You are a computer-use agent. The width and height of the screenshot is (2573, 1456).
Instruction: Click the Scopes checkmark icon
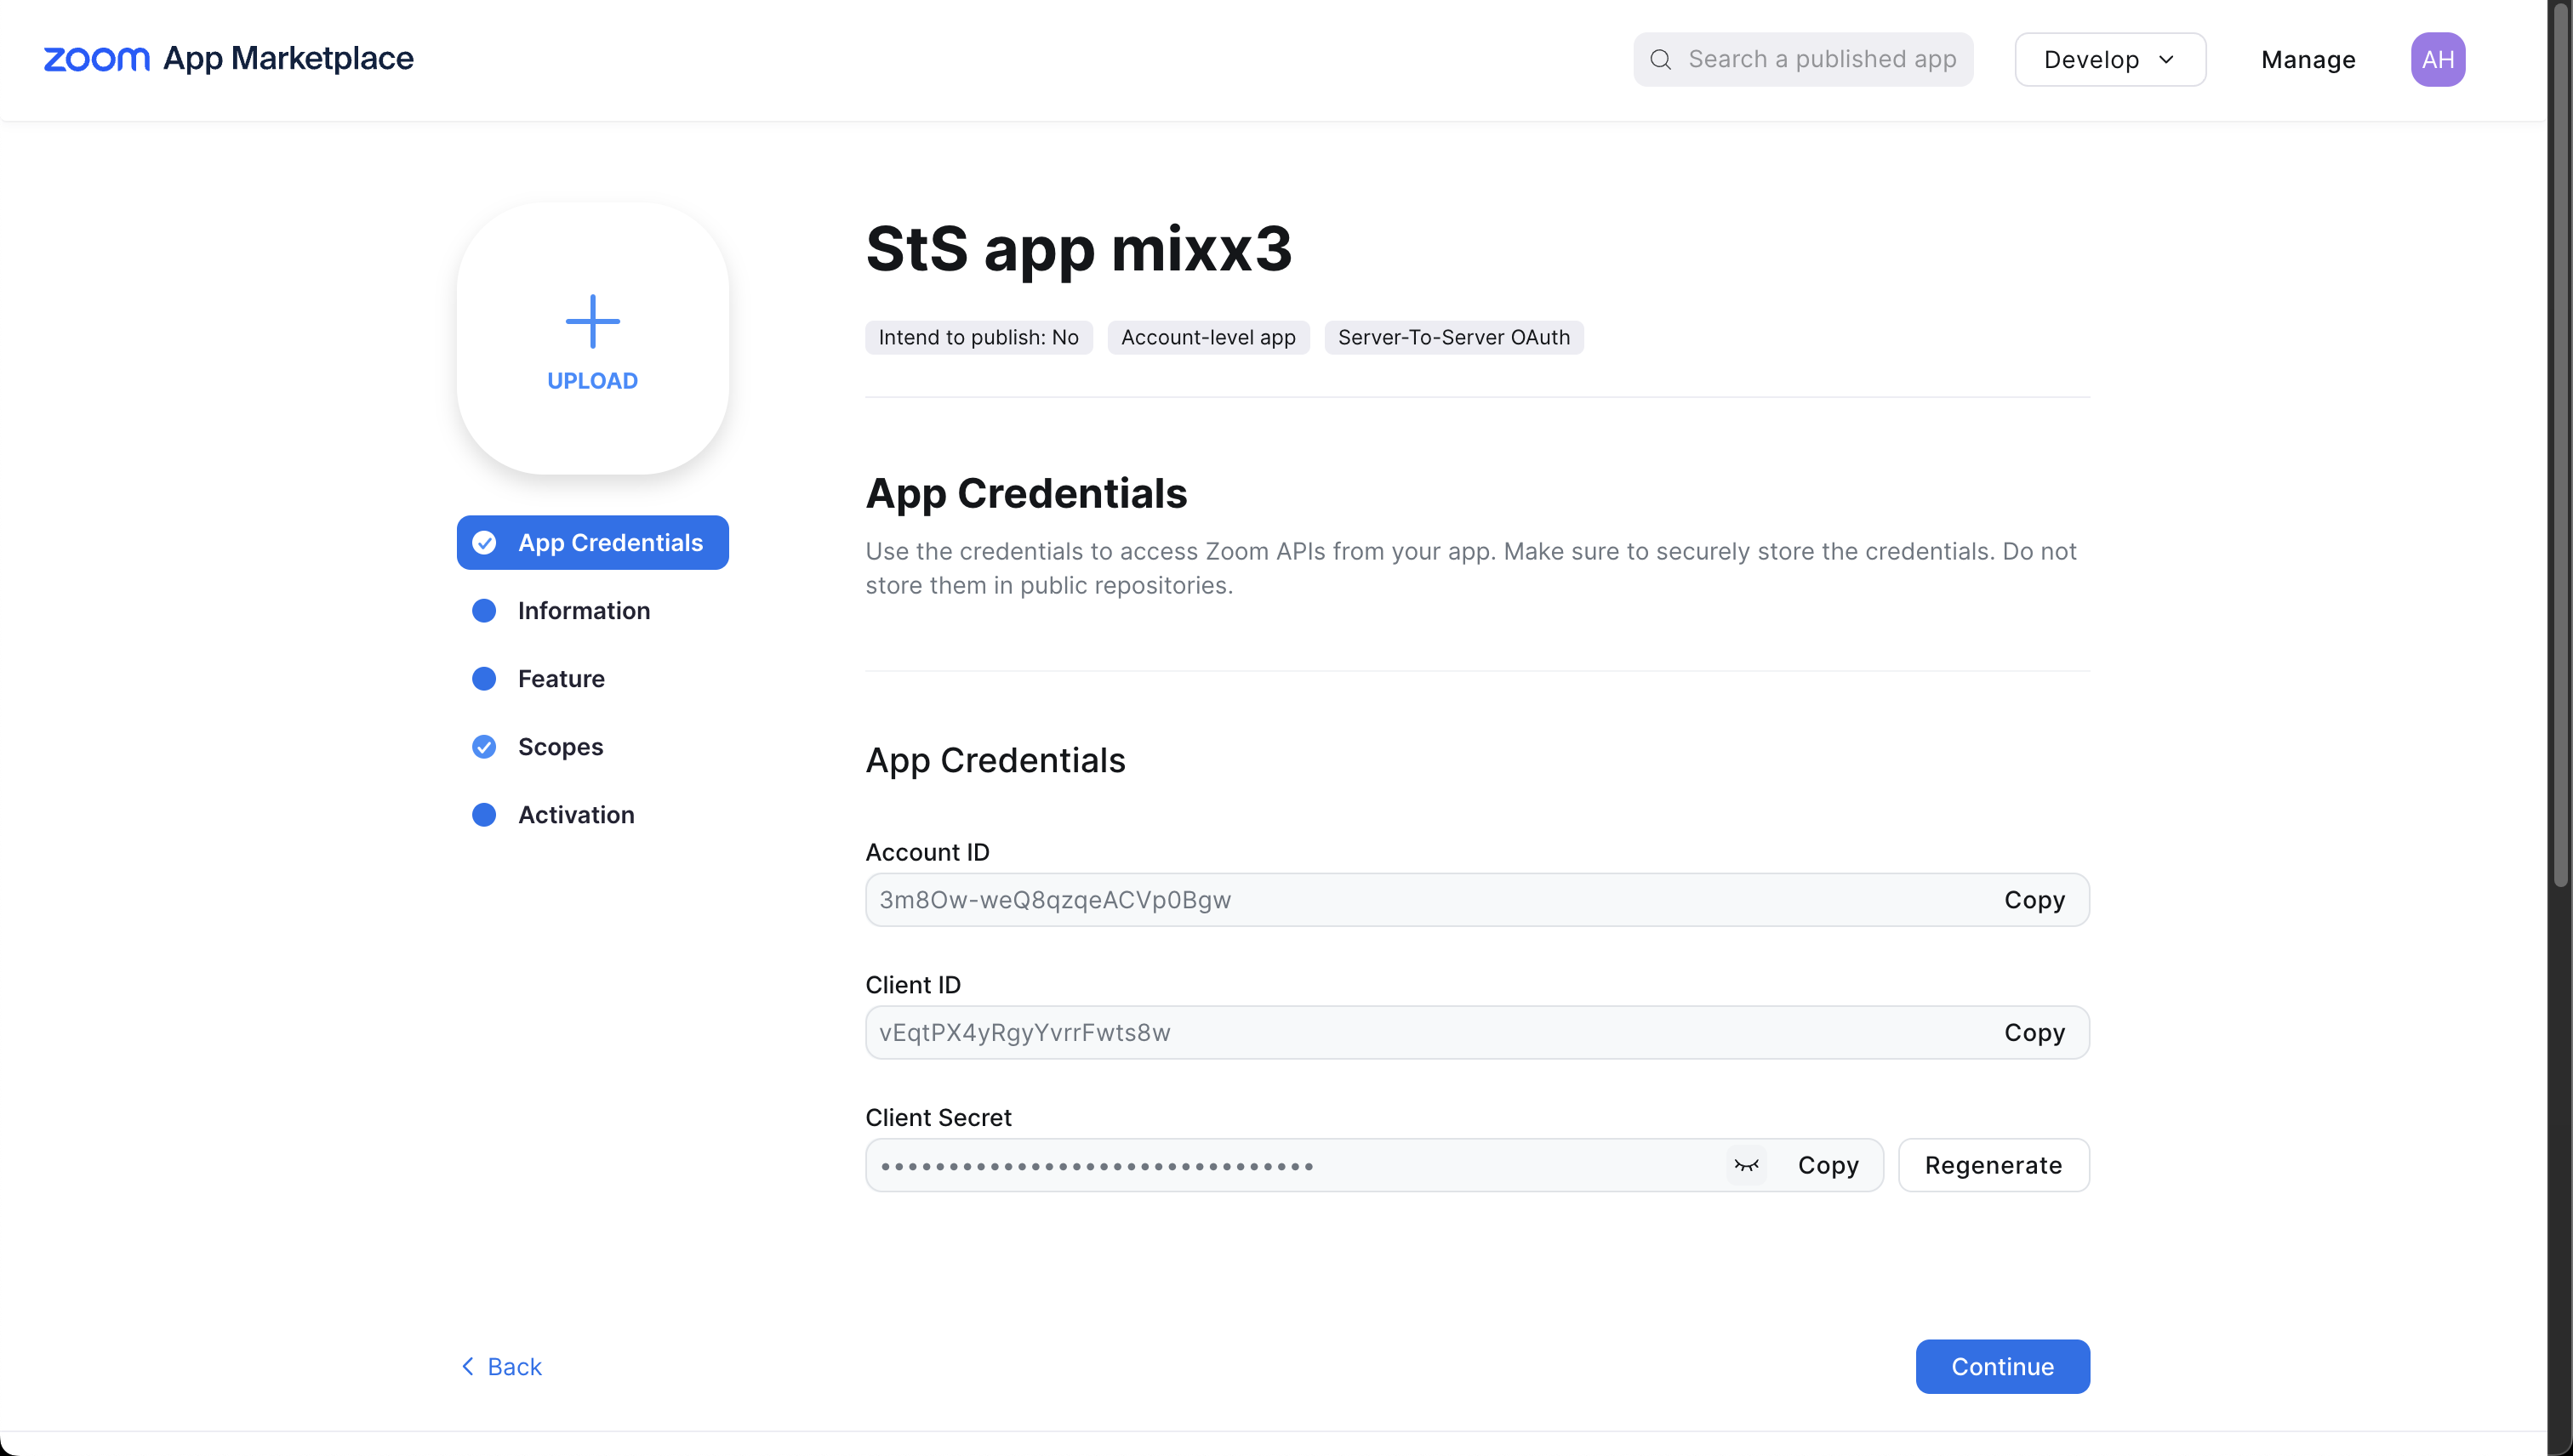pos(484,747)
